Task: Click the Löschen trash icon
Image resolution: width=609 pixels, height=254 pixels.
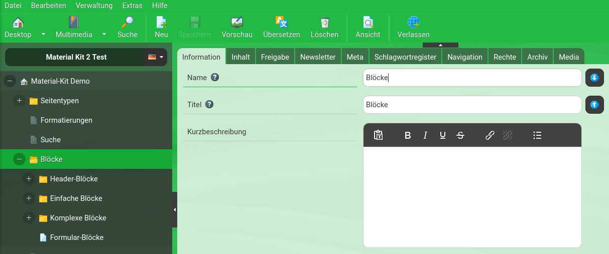Action: (x=324, y=23)
